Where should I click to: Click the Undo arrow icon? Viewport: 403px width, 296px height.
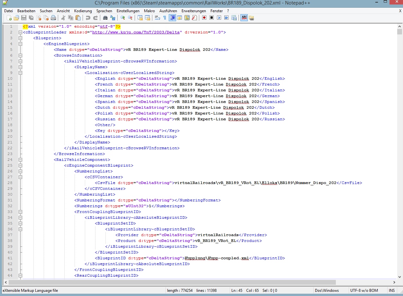88,18
